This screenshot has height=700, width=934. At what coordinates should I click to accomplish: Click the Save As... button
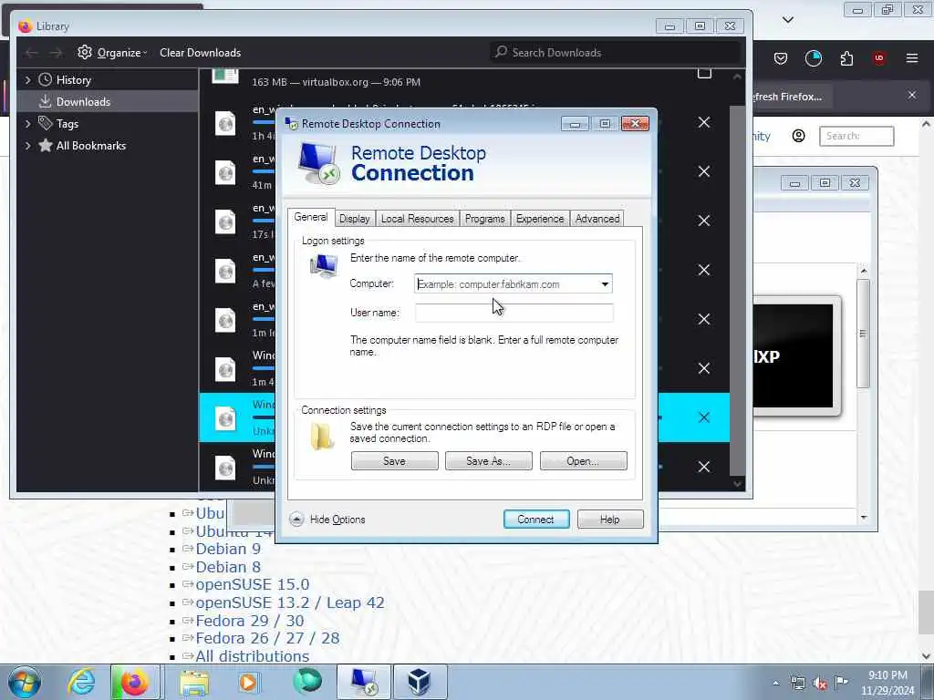coord(489,460)
